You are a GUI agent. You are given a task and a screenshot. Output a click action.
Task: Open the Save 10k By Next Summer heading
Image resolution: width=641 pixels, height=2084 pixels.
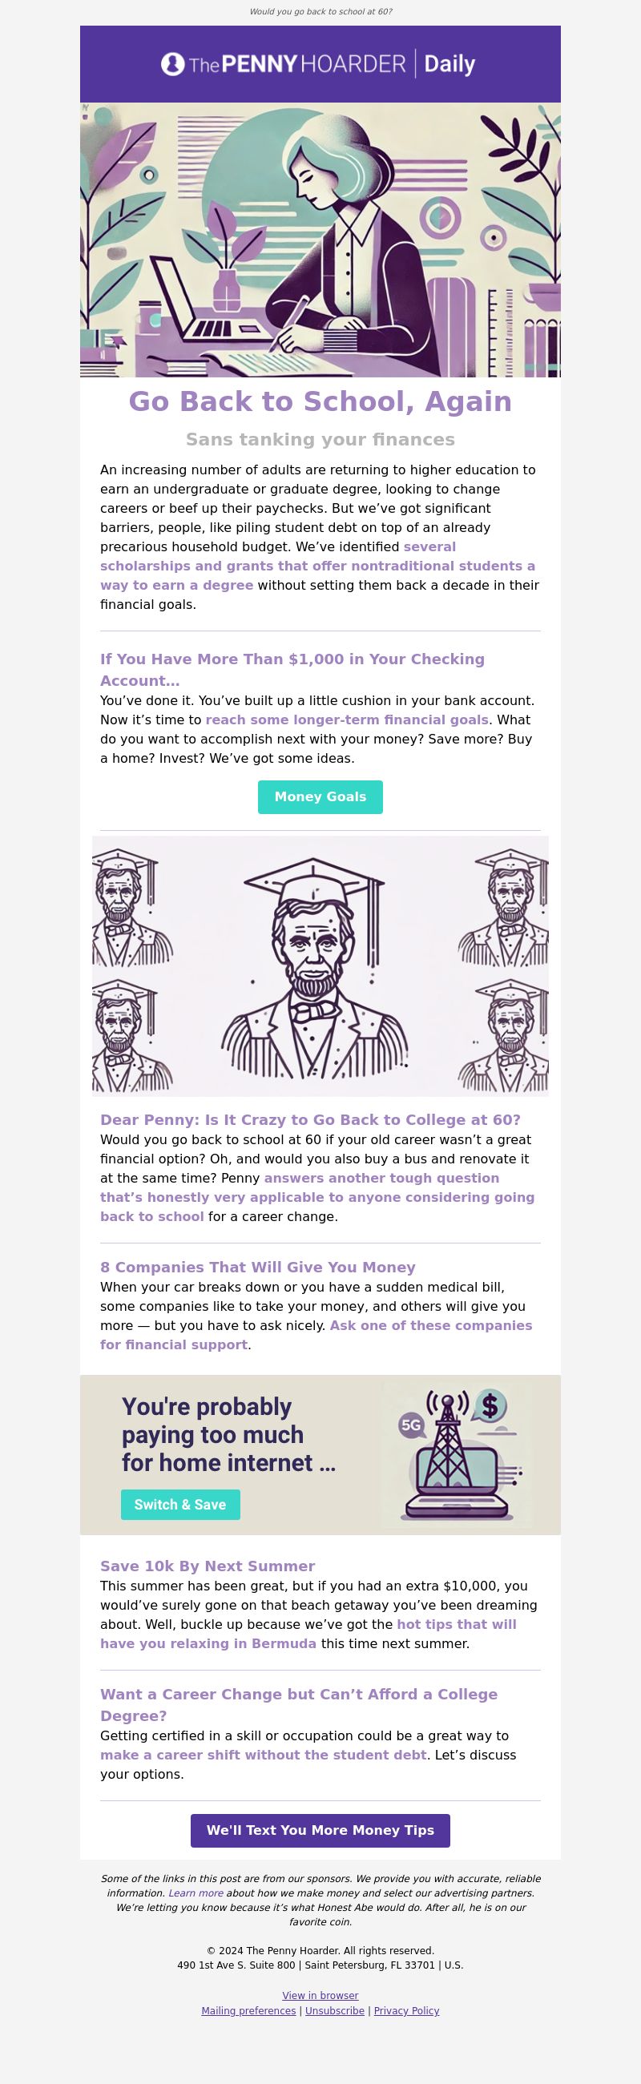(208, 1566)
